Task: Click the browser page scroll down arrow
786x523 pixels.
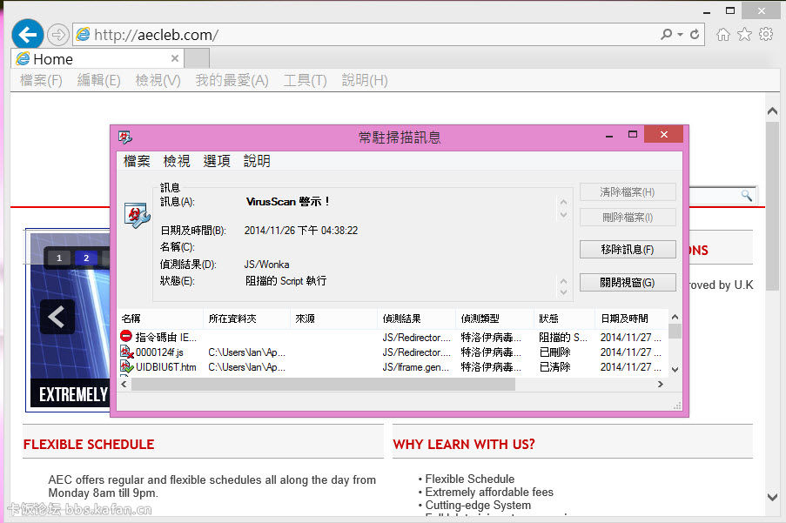Action: point(772,497)
